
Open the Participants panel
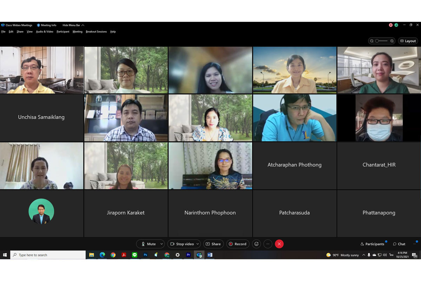click(372, 244)
